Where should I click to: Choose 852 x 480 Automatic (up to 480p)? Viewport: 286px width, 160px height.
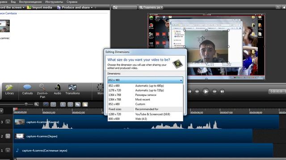tap(145, 86)
